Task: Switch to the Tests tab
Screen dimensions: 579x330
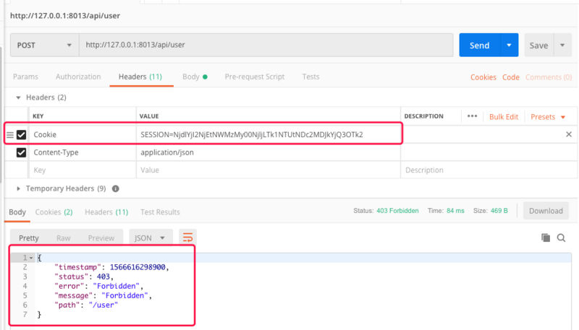Action: point(310,77)
